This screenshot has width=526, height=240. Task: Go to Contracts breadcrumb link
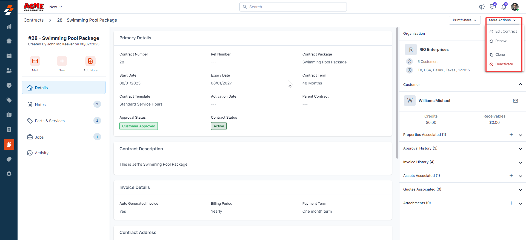[33, 20]
